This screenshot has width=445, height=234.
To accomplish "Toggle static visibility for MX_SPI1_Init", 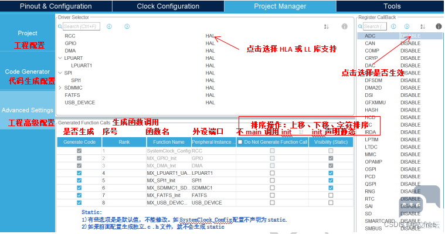I will pyautogui.click(x=331, y=180).
